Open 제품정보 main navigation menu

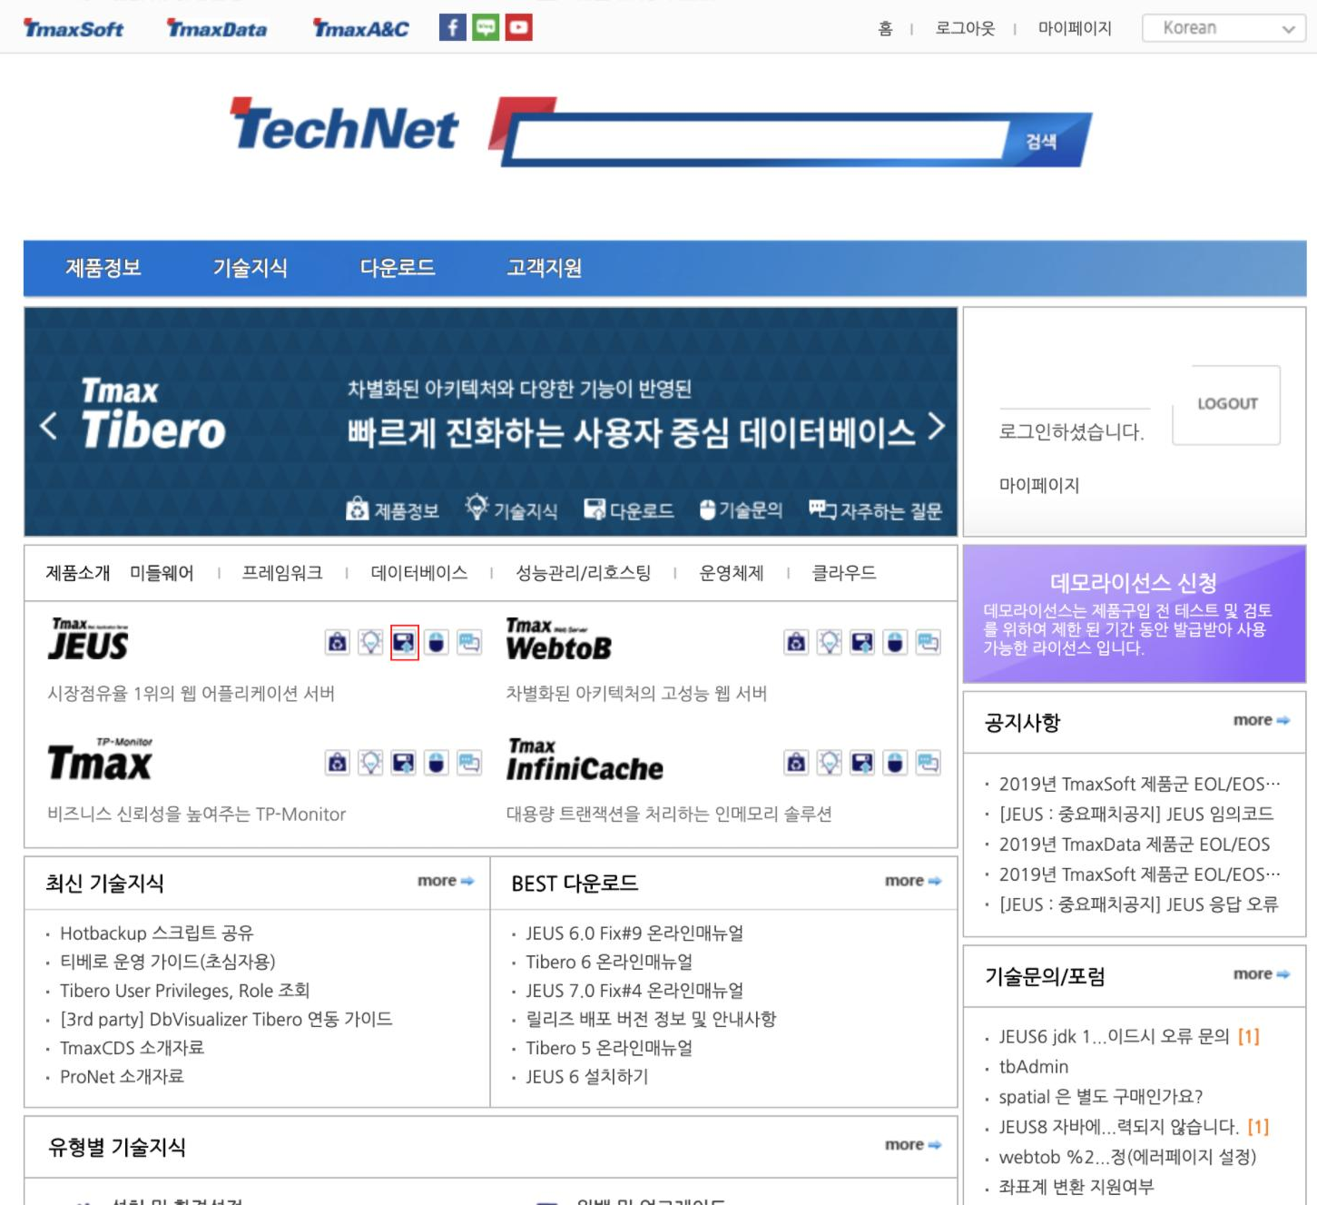[103, 268]
